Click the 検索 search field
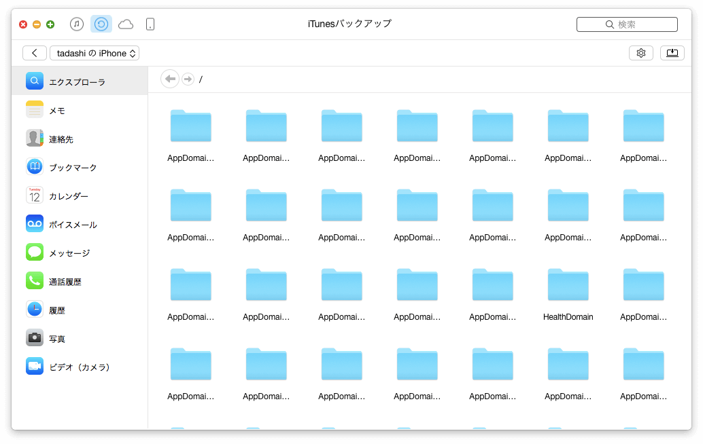 coord(627,24)
